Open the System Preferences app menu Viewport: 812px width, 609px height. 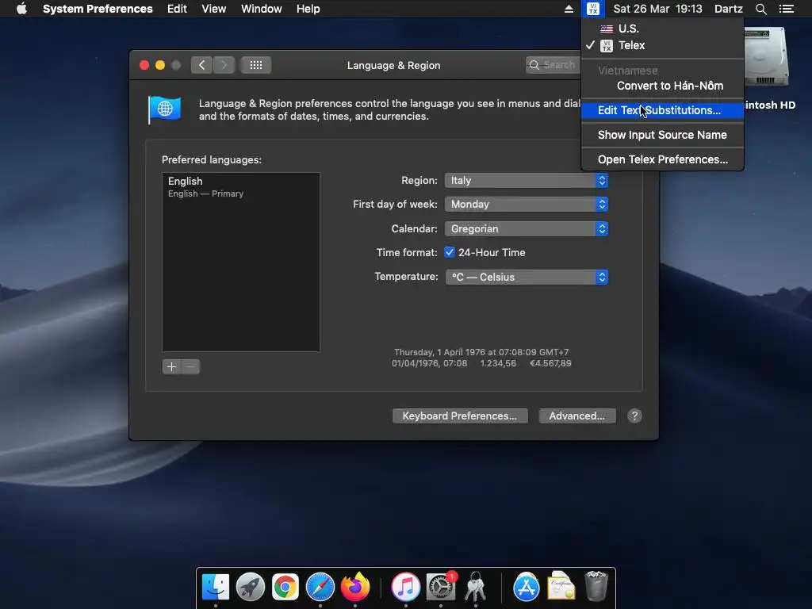[x=98, y=9]
